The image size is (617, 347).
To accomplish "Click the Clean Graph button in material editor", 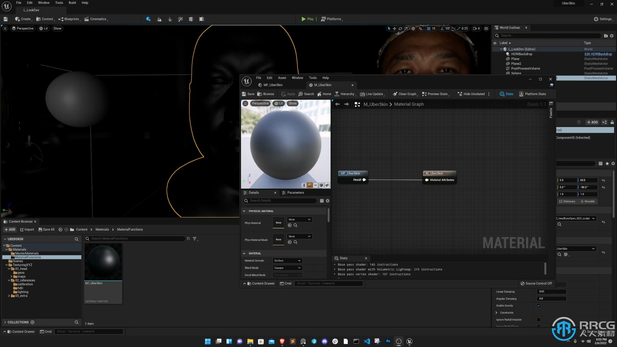I will click(405, 93).
